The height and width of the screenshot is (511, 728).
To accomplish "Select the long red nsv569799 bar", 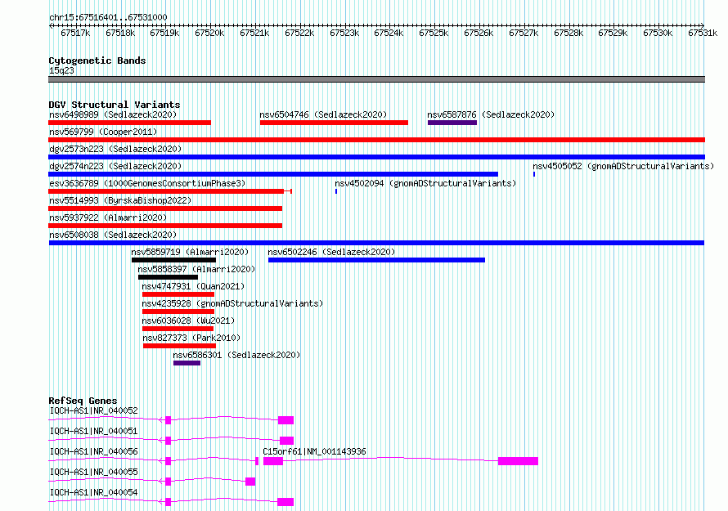I will tap(376, 140).
